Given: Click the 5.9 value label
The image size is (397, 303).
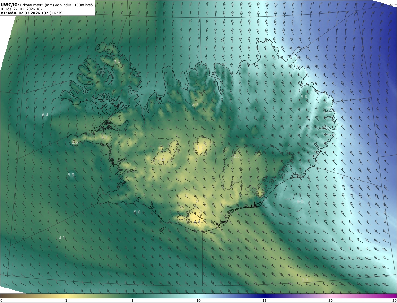Looking at the screenshot, I should pyautogui.click(x=71, y=175).
